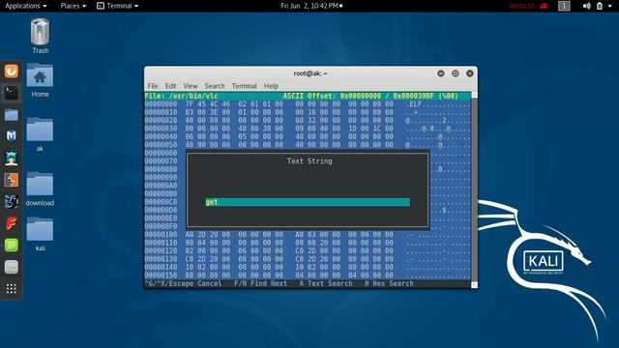The image size is (619, 348).
Task: Click the Text String dialog title
Action: 309,161
